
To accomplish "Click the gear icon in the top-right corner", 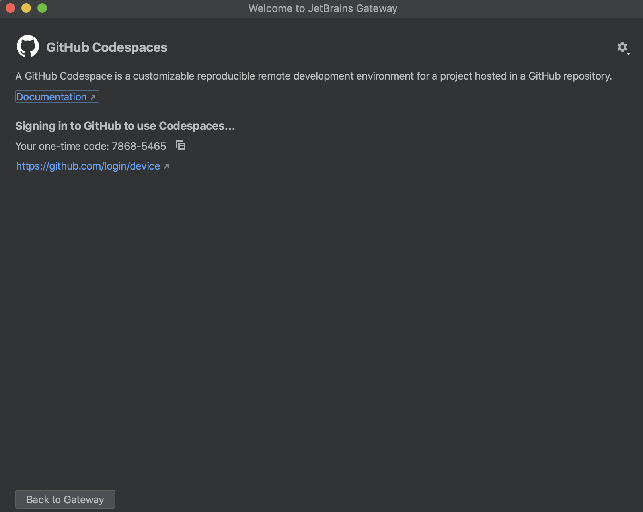I will coord(623,47).
